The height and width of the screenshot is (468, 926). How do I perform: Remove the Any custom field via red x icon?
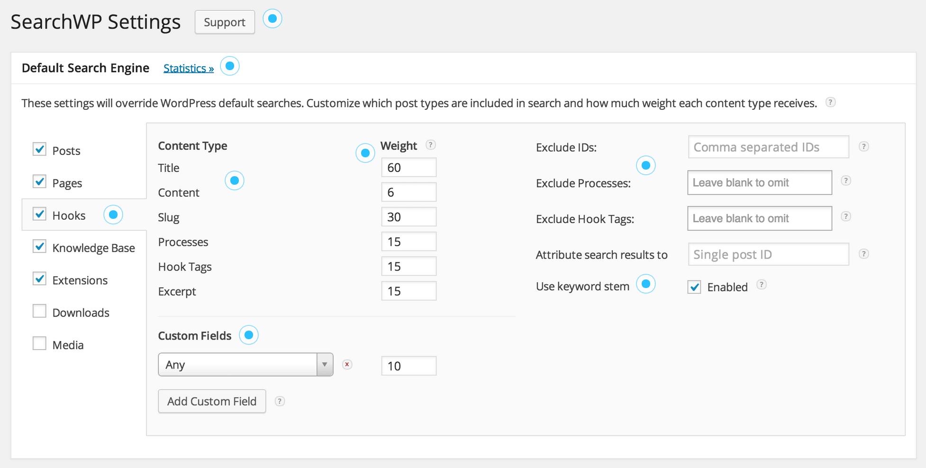(347, 364)
